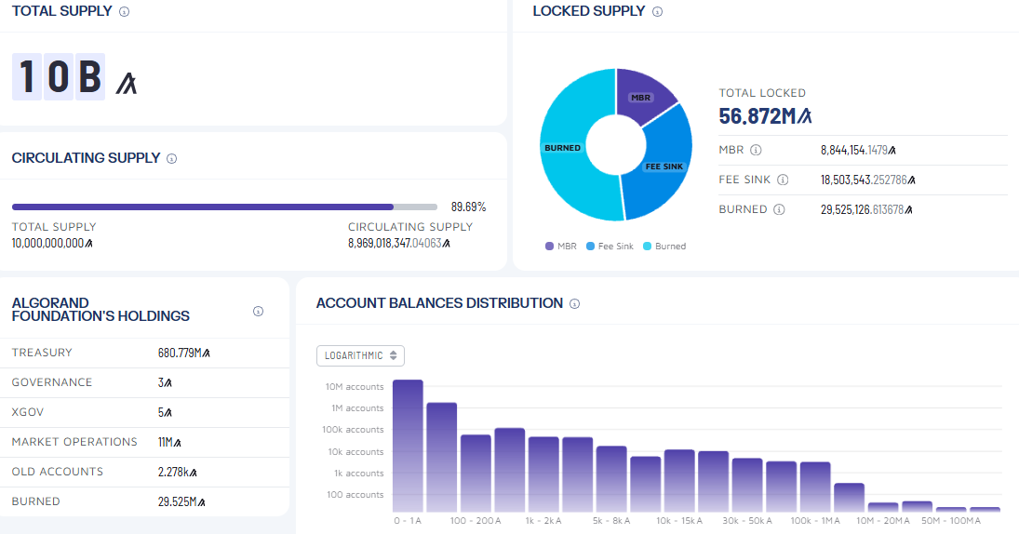Click the MBR slice of the donut chart
Screen dimensions: 1019x534
point(641,98)
